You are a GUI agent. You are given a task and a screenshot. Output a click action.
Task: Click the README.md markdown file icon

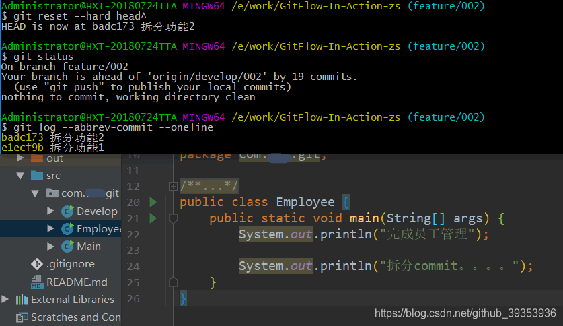(36, 282)
